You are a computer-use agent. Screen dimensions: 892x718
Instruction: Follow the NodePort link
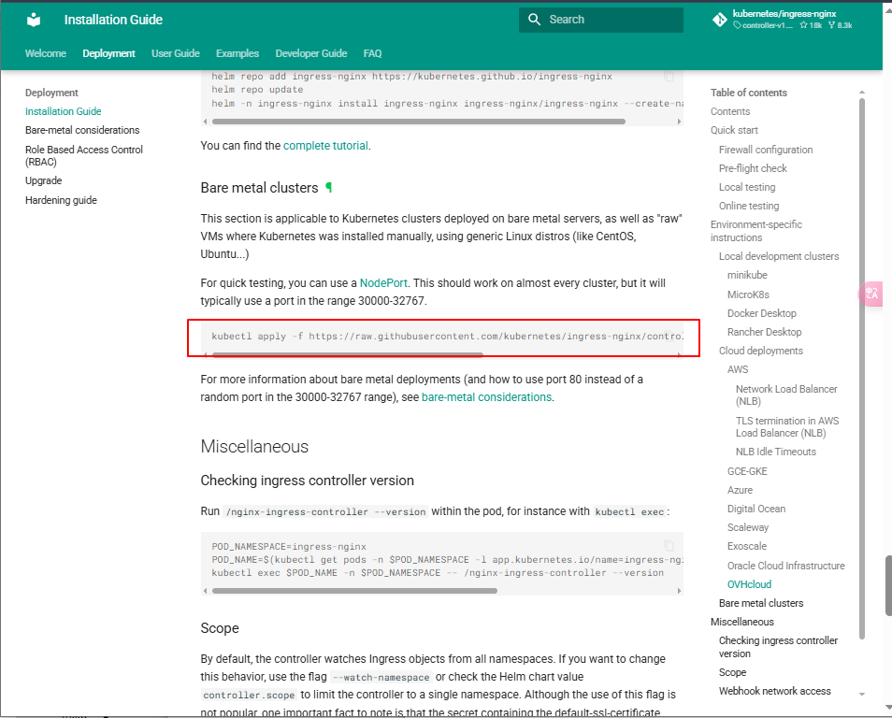tap(383, 282)
